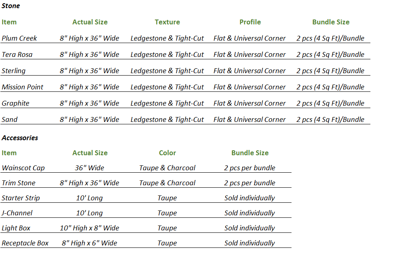The width and height of the screenshot is (420, 256).
Task: Click the Trim Stone item name
Action: click(18, 183)
